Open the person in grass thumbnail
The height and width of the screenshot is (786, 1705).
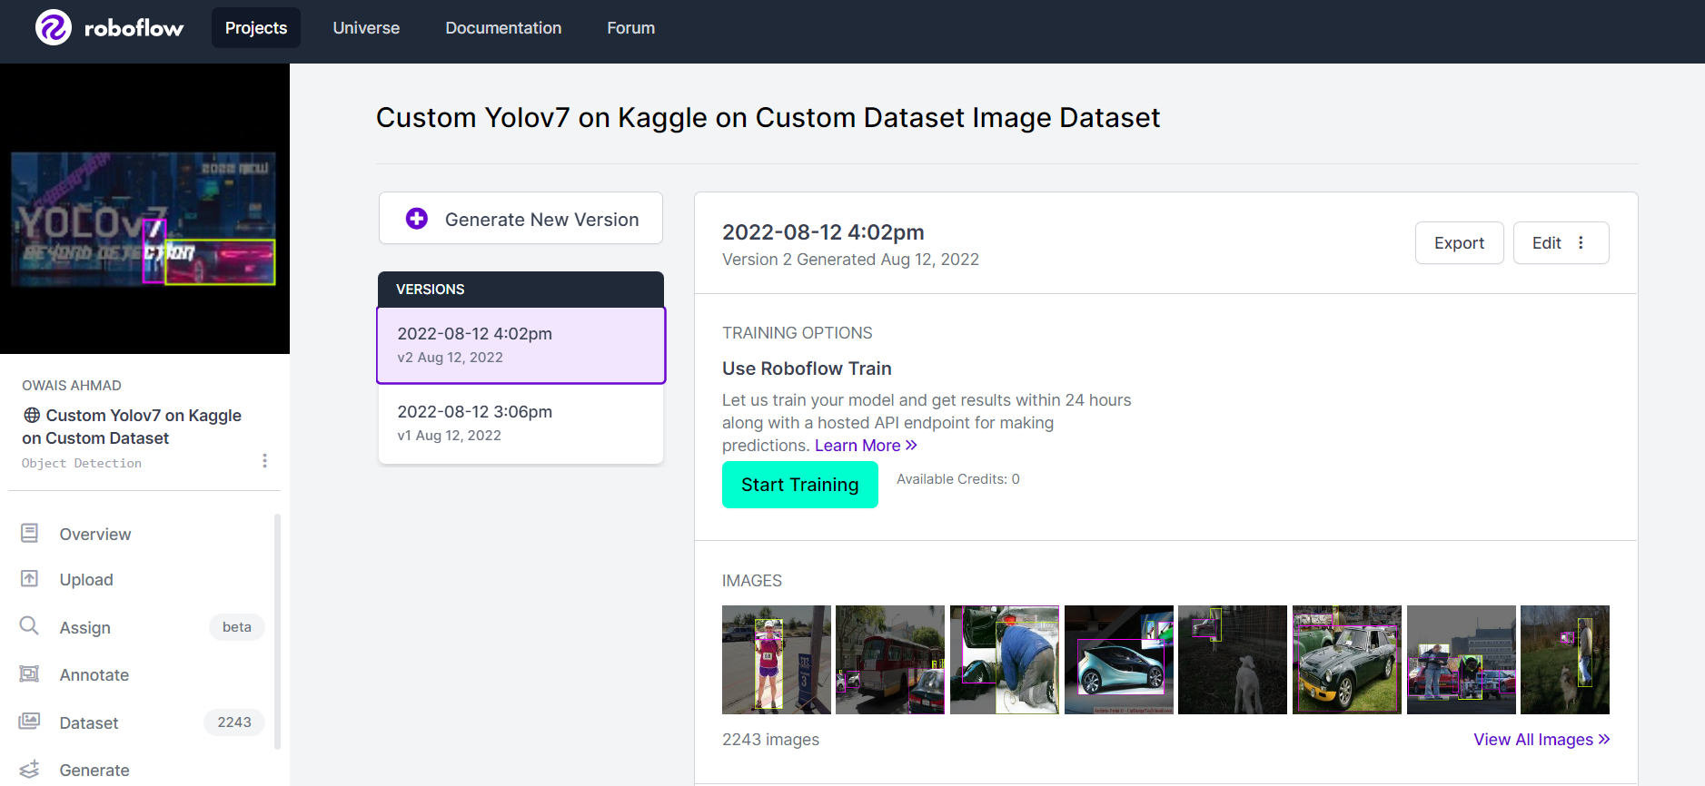click(1565, 660)
